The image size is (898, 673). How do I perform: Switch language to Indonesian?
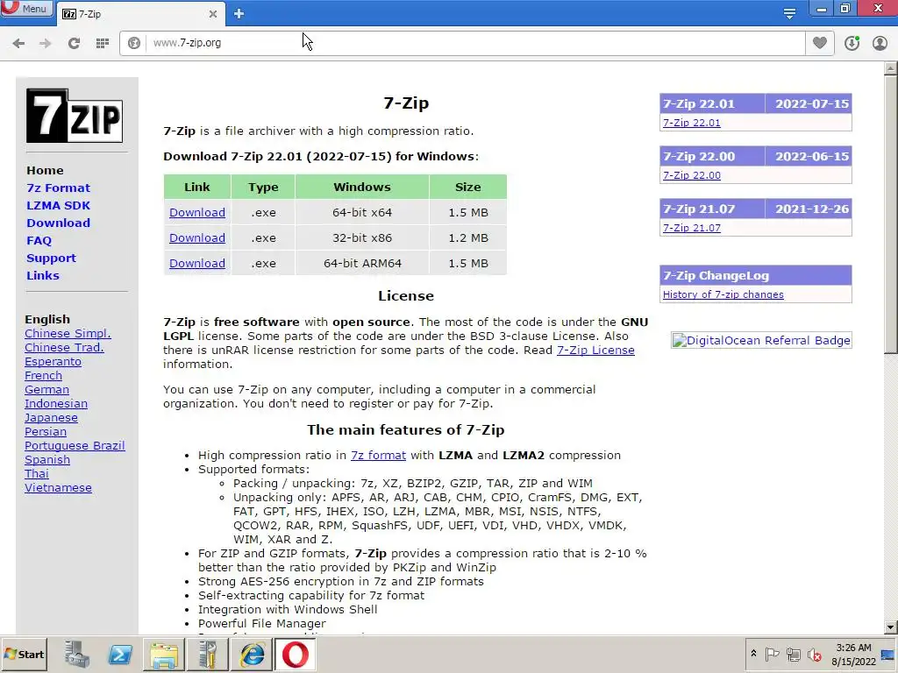click(56, 403)
